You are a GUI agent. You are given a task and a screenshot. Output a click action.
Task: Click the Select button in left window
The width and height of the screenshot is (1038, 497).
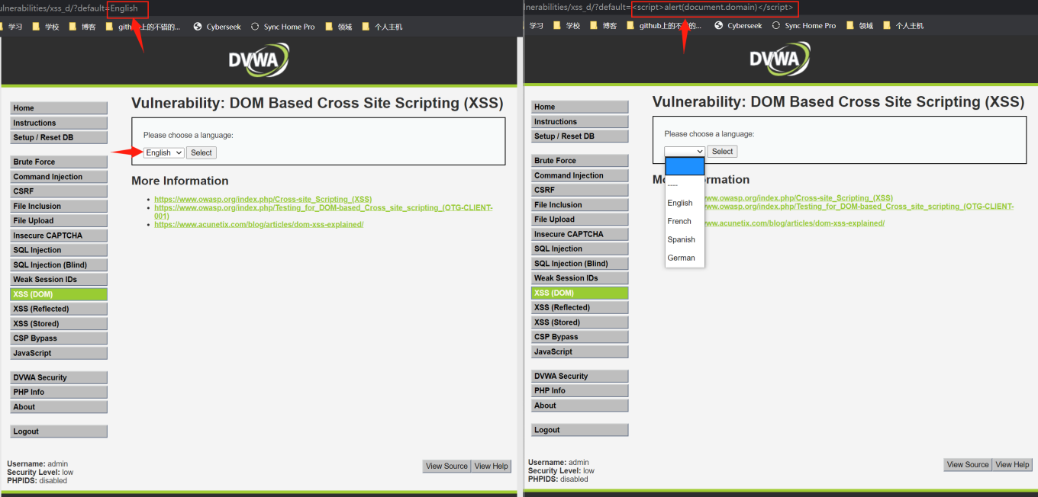[201, 152]
